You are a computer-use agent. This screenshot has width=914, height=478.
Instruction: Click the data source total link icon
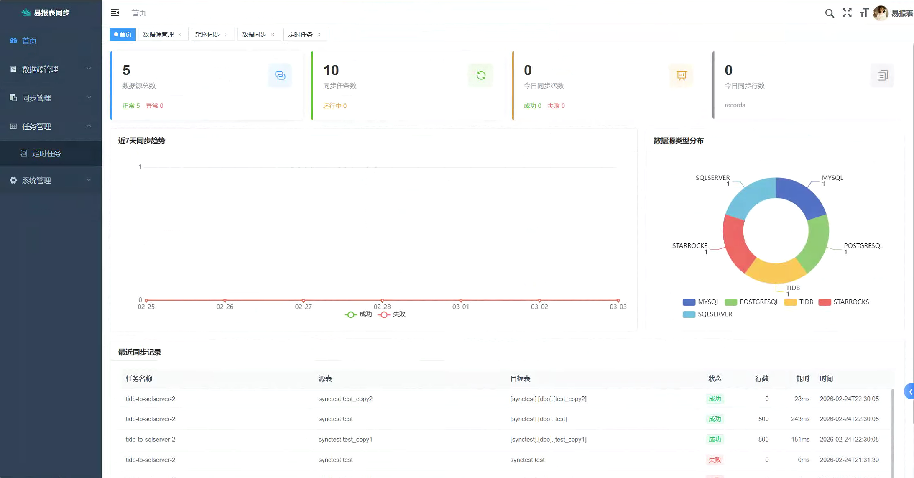[280, 75]
